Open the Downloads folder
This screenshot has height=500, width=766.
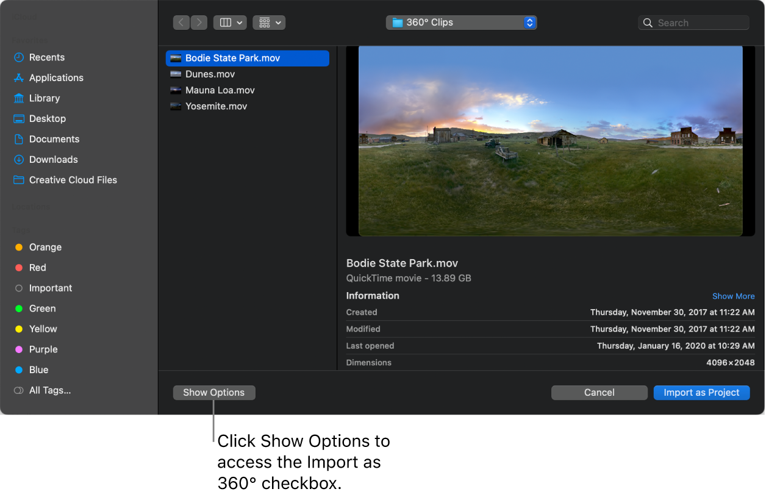53,159
